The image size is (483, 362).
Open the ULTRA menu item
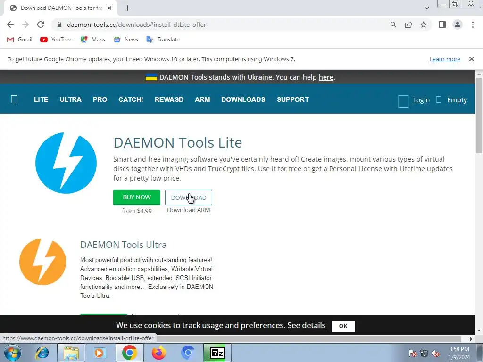click(x=71, y=99)
